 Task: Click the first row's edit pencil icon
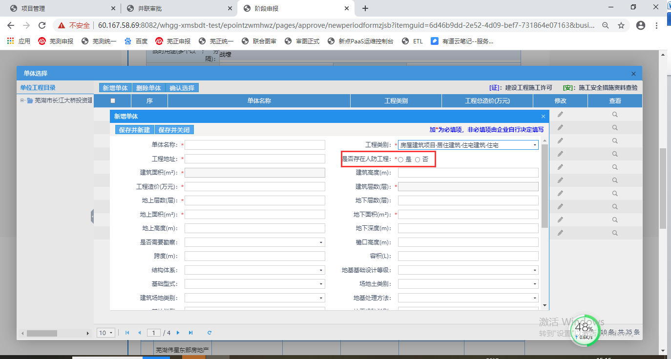pyautogui.click(x=560, y=114)
